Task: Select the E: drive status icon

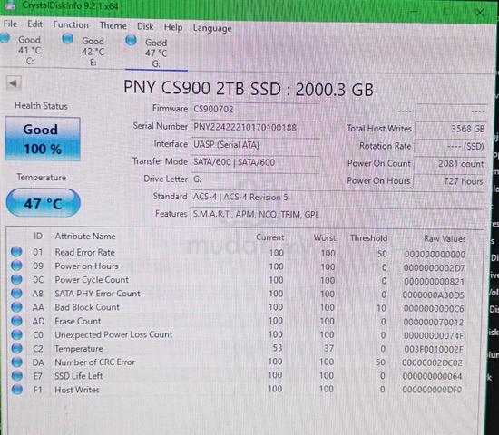Action: 67,39
